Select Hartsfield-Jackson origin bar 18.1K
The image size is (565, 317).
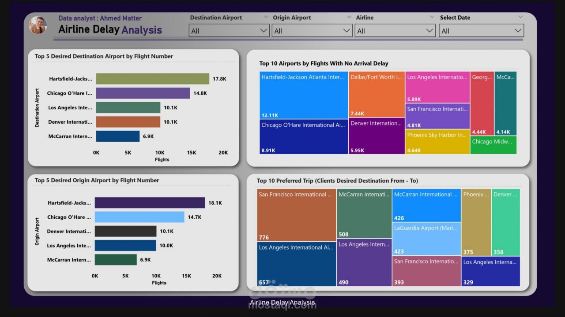click(150, 203)
